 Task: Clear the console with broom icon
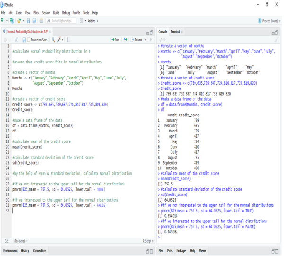(x=276, y=40)
